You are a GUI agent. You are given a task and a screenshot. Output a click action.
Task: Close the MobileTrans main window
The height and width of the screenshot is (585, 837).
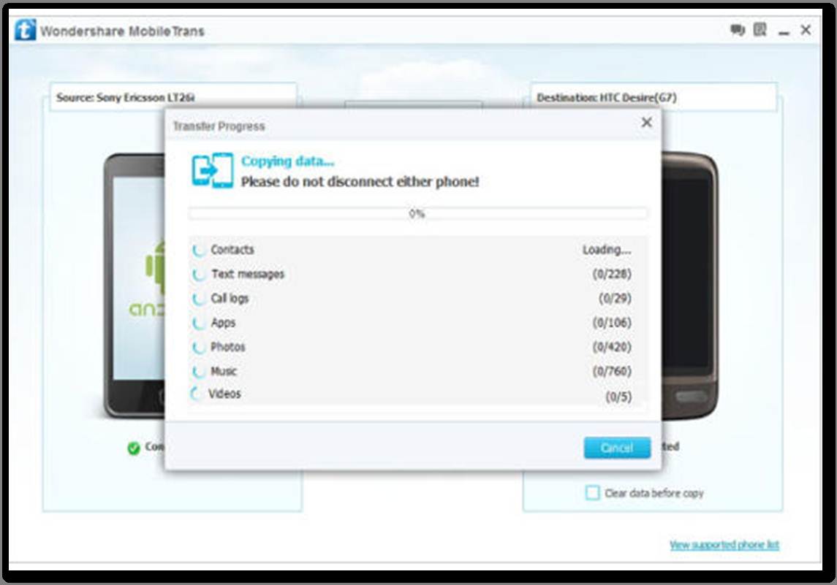806,30
